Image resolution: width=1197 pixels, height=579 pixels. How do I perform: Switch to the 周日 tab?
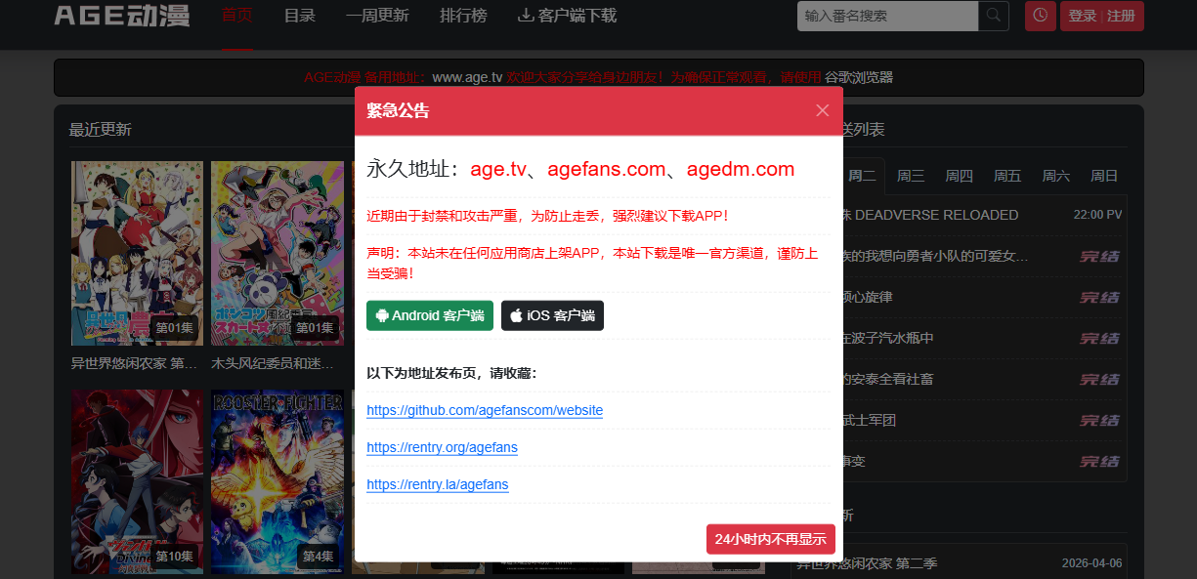pyautogui.click(x=1103, y=176)
